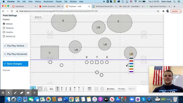Open Microsoft Word from the Dock
Viewport: 183px width, 103px height.
coord(66,99)
